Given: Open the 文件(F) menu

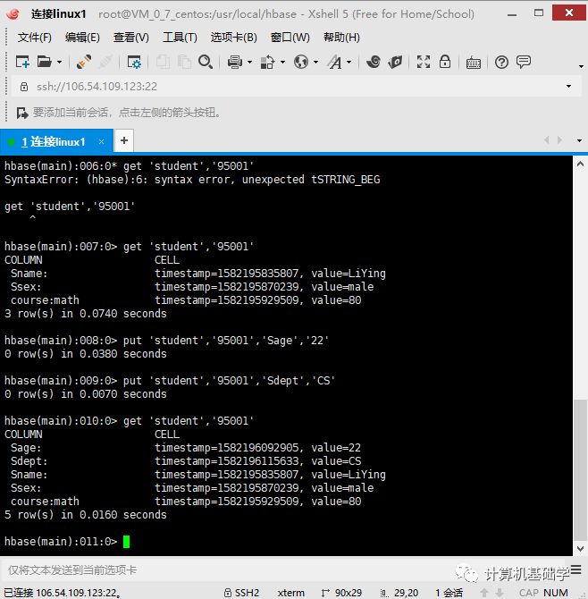Looking at the screenshot, I should point(34,37).
